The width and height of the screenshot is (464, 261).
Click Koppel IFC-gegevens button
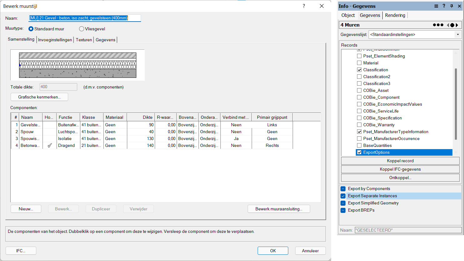[400, 169]
